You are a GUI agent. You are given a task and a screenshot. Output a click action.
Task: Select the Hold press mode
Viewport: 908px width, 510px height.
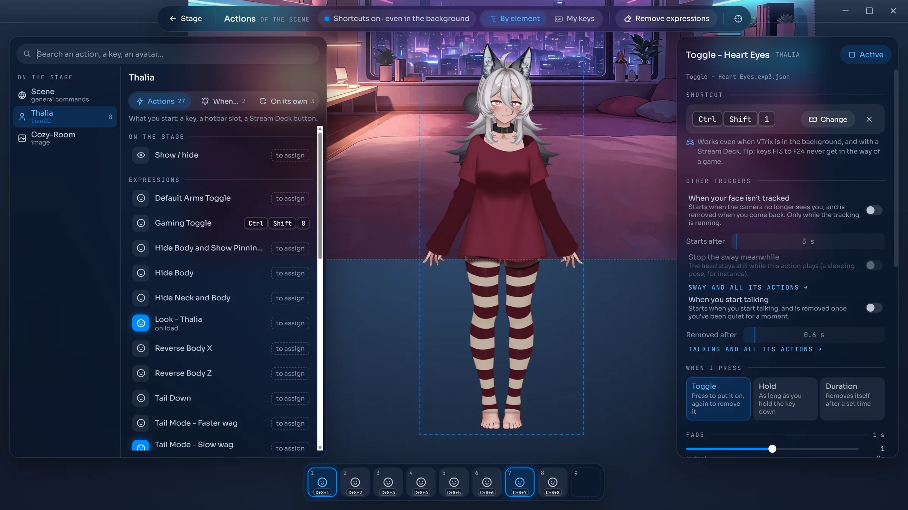click(x=785, y=399)
